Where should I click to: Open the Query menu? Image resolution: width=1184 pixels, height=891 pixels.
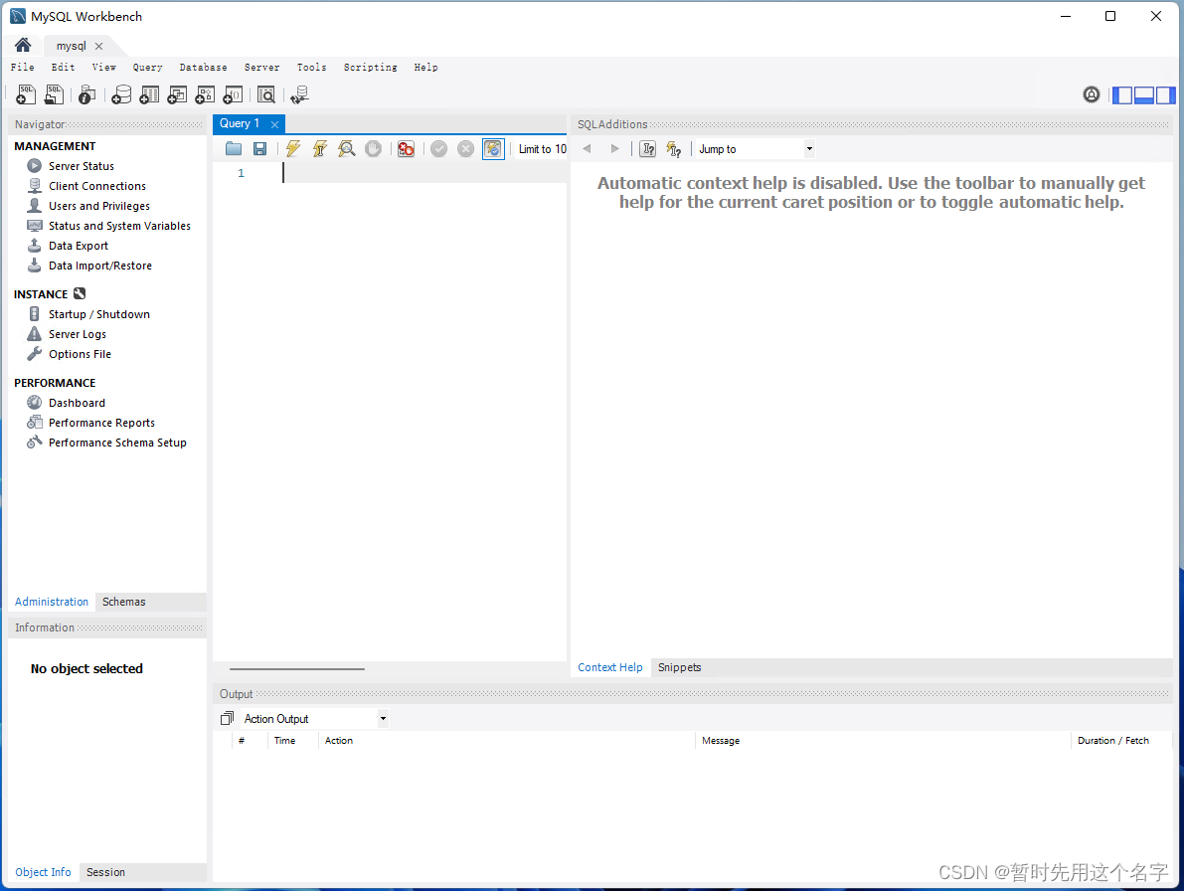pyautogui.click(x=147, y=68)
